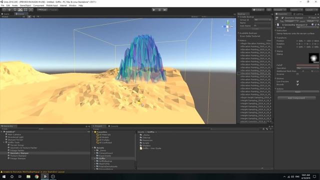This screenshot has height=180, width=320.
Task: Click the warning icon in status bar
Action: point(1,172)
